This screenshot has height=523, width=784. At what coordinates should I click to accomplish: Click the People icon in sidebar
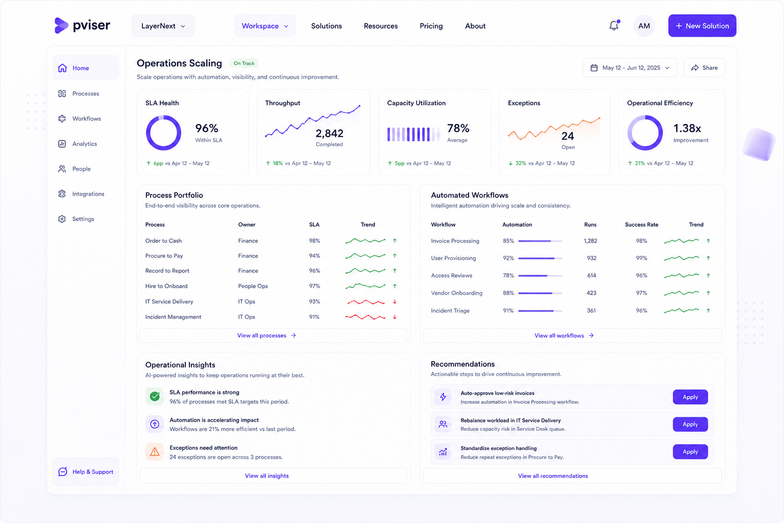pos(62,169)
